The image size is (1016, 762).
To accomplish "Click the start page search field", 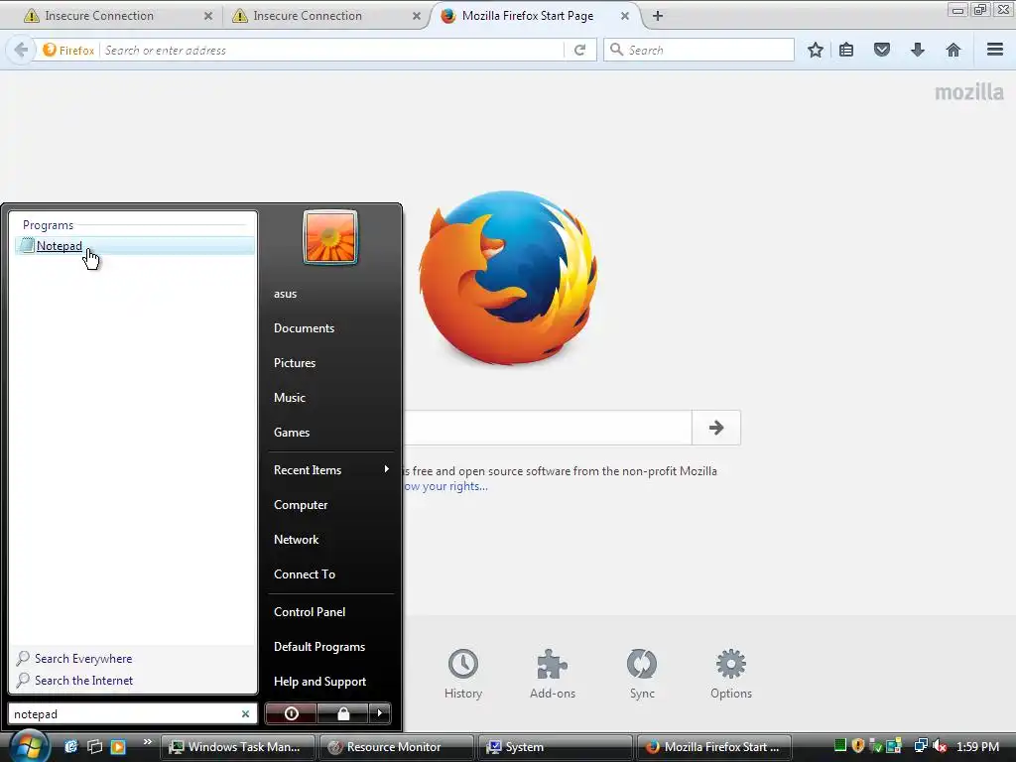I will [x=548, y=428].
